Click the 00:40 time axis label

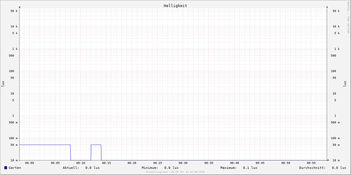235,163
